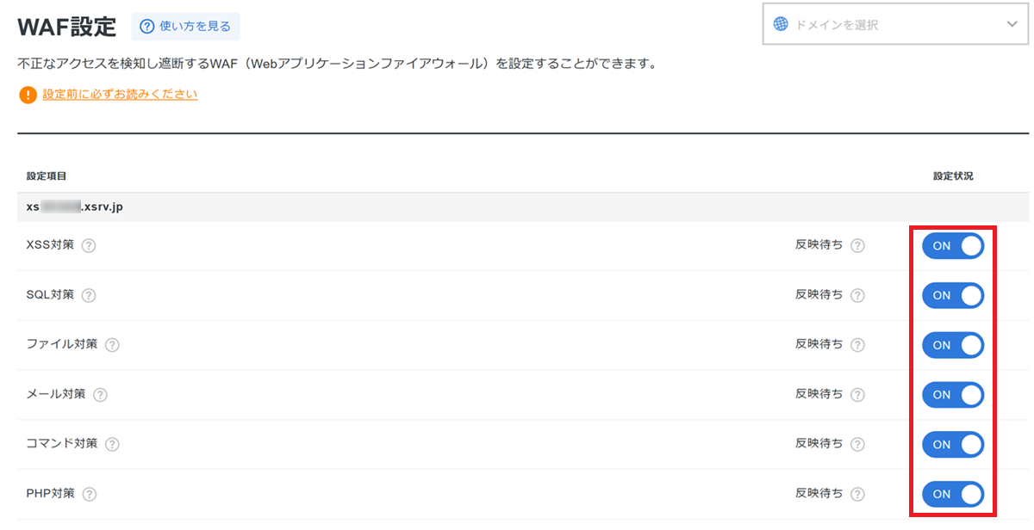
Task: Turn off the ファイル対策 switch
Action: point(952,345)
